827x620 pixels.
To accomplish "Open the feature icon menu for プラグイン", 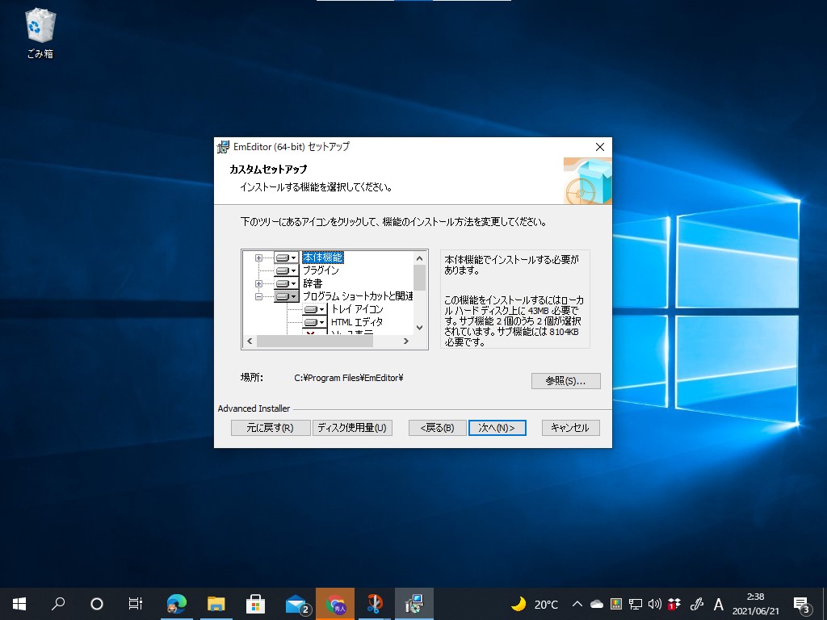I will (x=294, y=270).
